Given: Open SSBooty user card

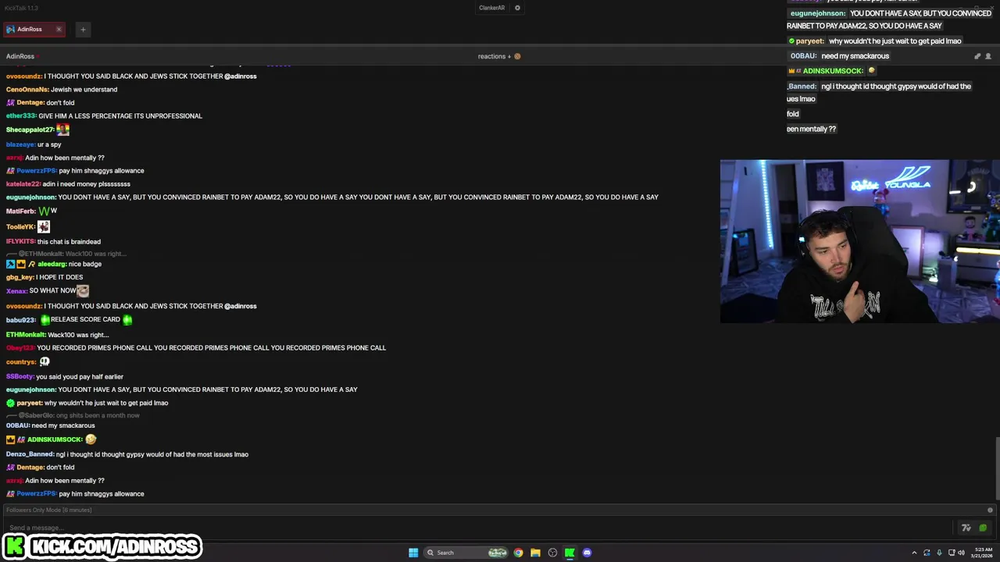Looking at the screenshot, I should tap(20, 377).
